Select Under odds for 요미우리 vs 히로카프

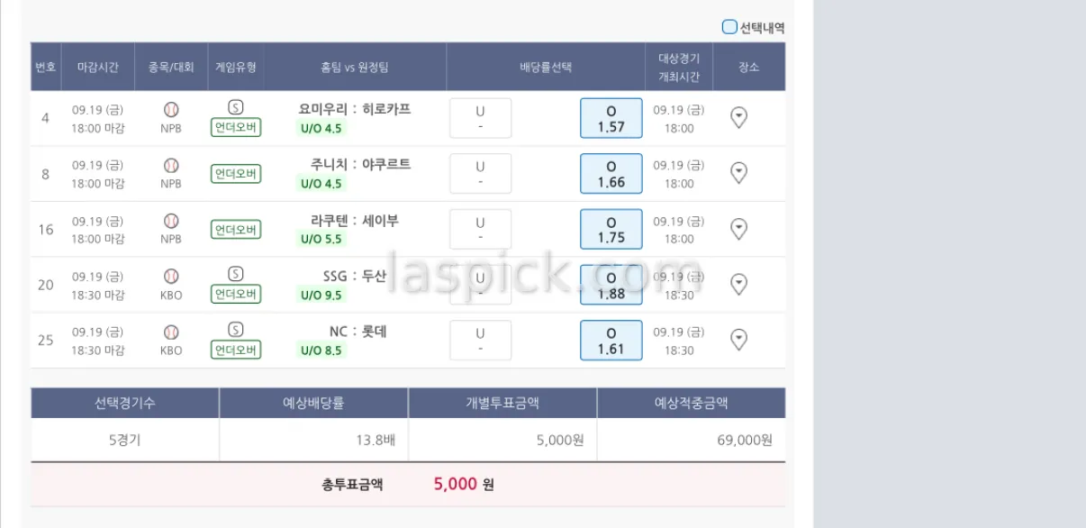[480, 118]
